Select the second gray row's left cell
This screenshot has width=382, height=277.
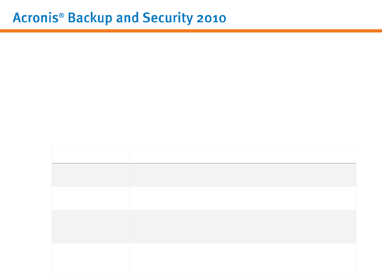click(x=90, y=226)
